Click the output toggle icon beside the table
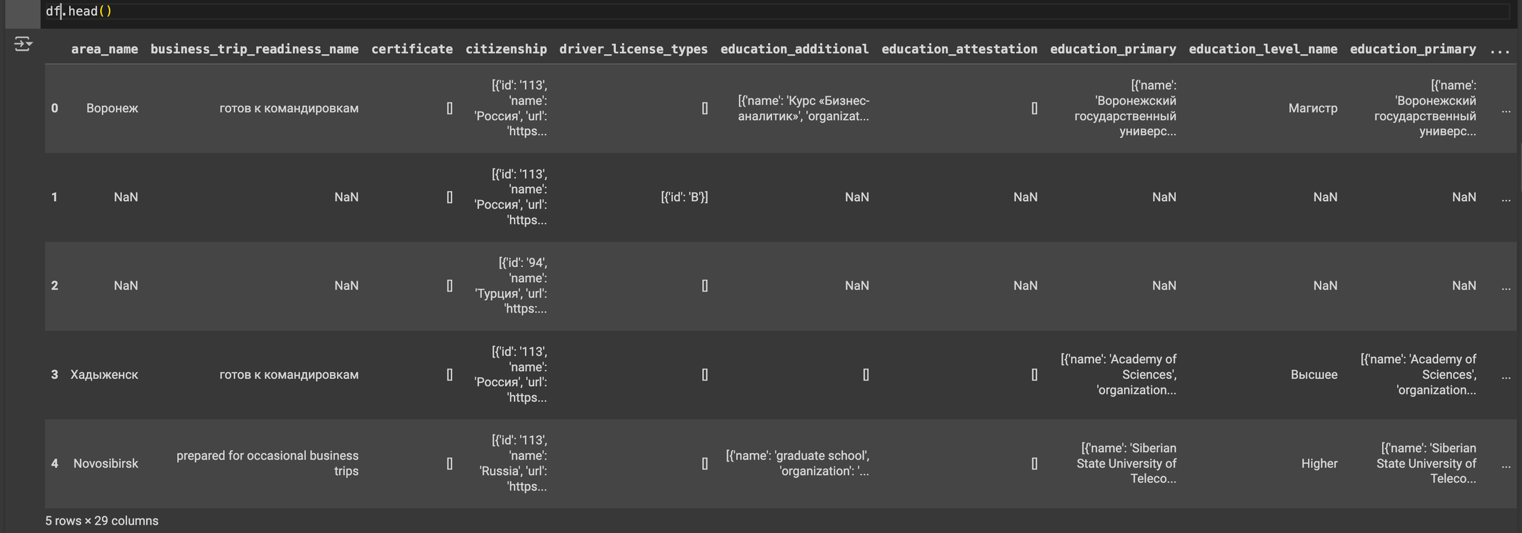This screenshot has width=1522, height=533. [23, 44]
